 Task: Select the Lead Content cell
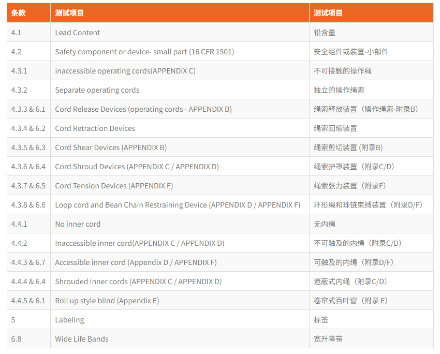click(x=78, y=33)
